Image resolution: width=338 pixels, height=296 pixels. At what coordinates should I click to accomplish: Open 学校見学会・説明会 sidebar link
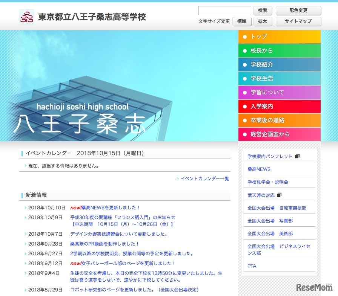268,182
